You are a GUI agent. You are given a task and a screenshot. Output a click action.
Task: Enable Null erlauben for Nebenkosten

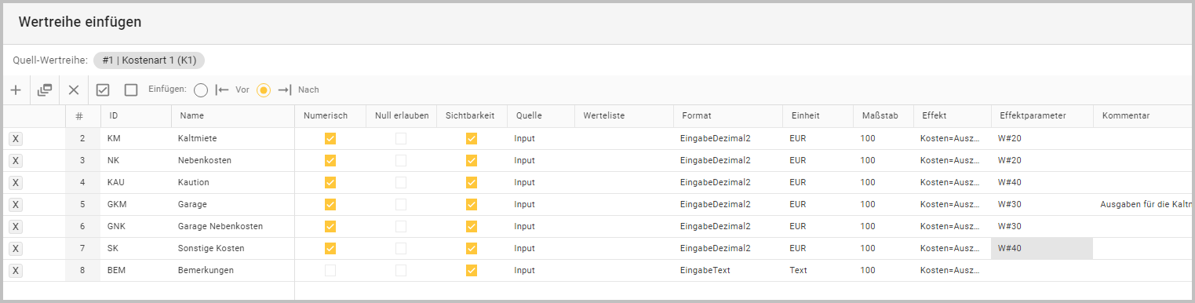[401, 161]
